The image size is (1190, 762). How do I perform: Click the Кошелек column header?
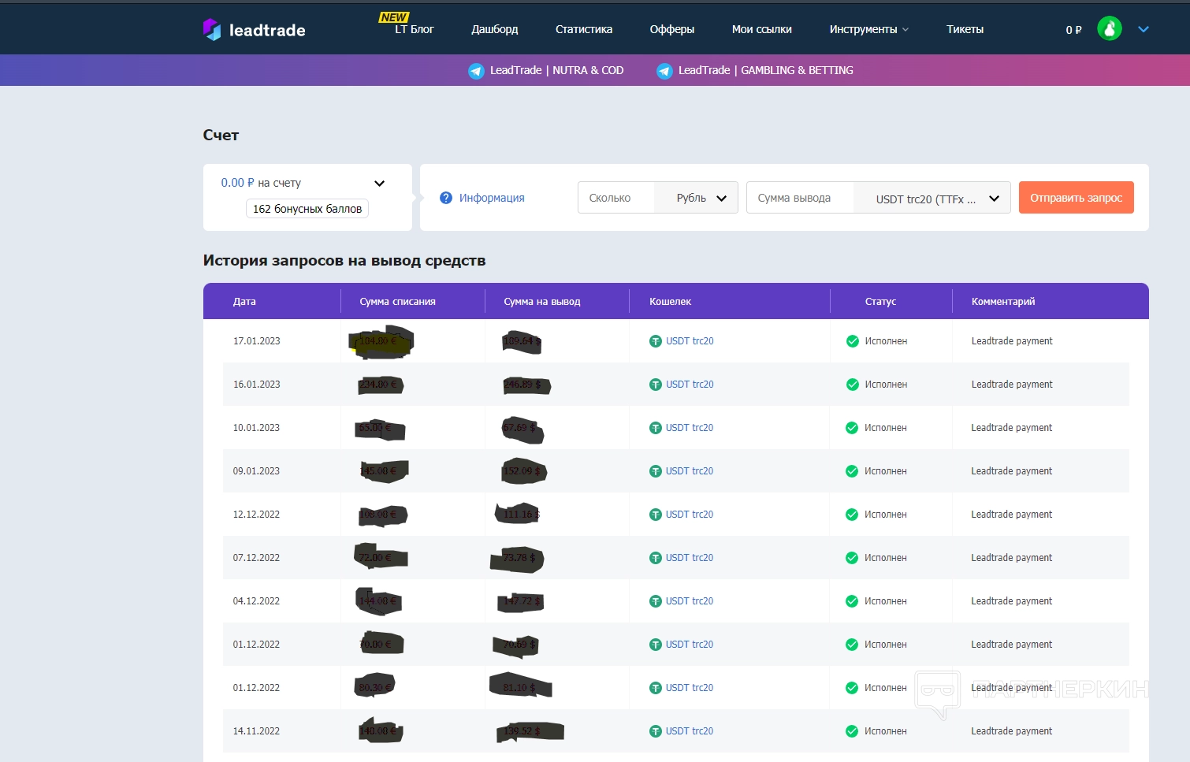click(x=670, y=301)
